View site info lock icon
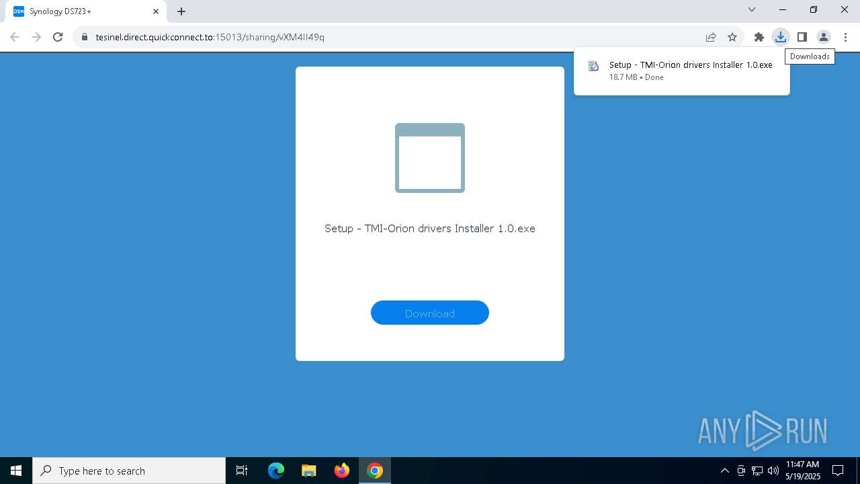This screenshot has width=860, height=484. pos(84,37)
